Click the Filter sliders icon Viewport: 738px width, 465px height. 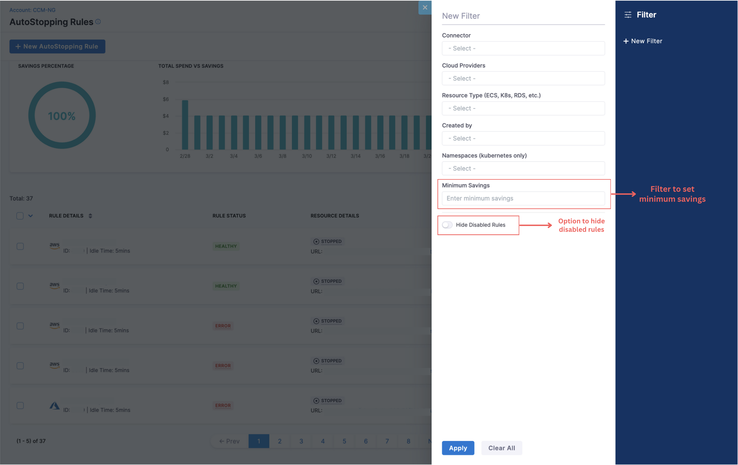click(x=628, y=15)
